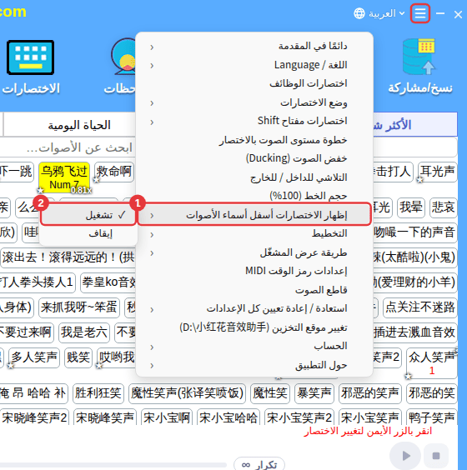Play the 点关注不迷路 sound button

pos(420,307)
